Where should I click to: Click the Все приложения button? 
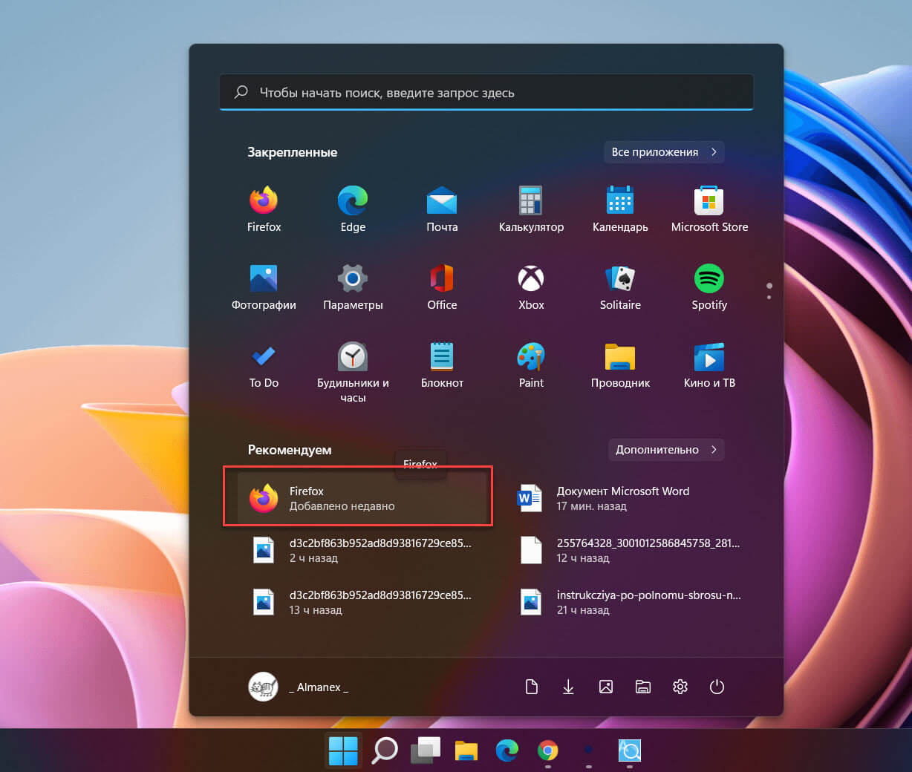(x=664, y=152)
